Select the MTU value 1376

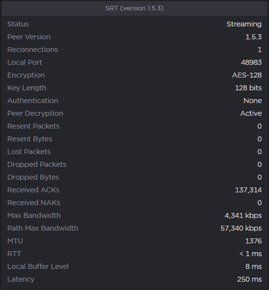253,241
